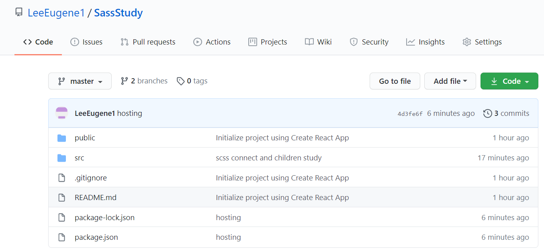Open public row's Create React App commit
The width and height of the screenshot is (544, 251).
point(282,138)
